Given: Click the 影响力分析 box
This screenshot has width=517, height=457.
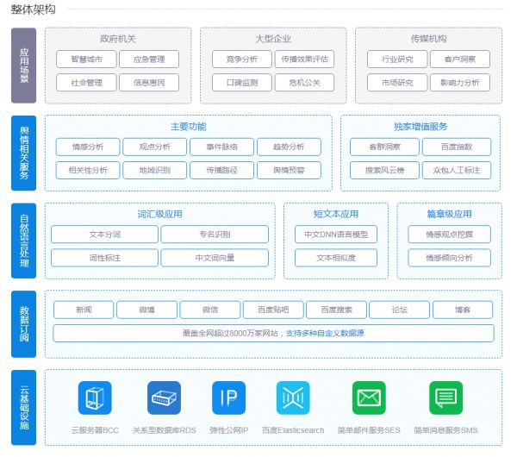Looking at the screenshot, I should (459, 83).
